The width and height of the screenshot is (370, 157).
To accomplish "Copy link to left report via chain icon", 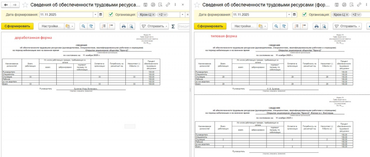I will (168, 5).
